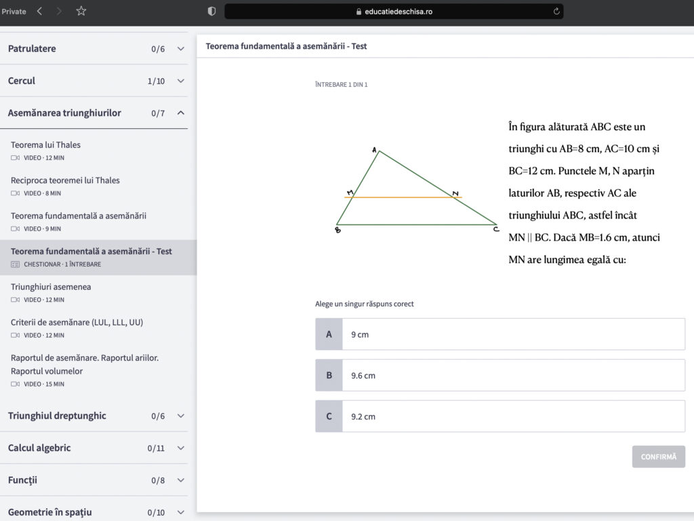This screenshot has width=694, height=521.
Task: Collapse the Asemănarea triunghiurilor section
Action: (x=180, y=113)
